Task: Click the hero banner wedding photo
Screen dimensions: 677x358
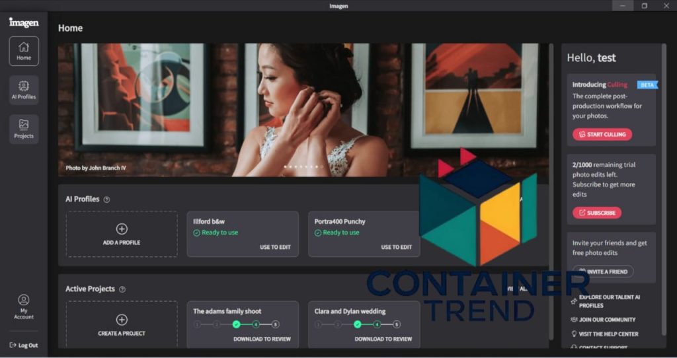Action: click(303, 110)
